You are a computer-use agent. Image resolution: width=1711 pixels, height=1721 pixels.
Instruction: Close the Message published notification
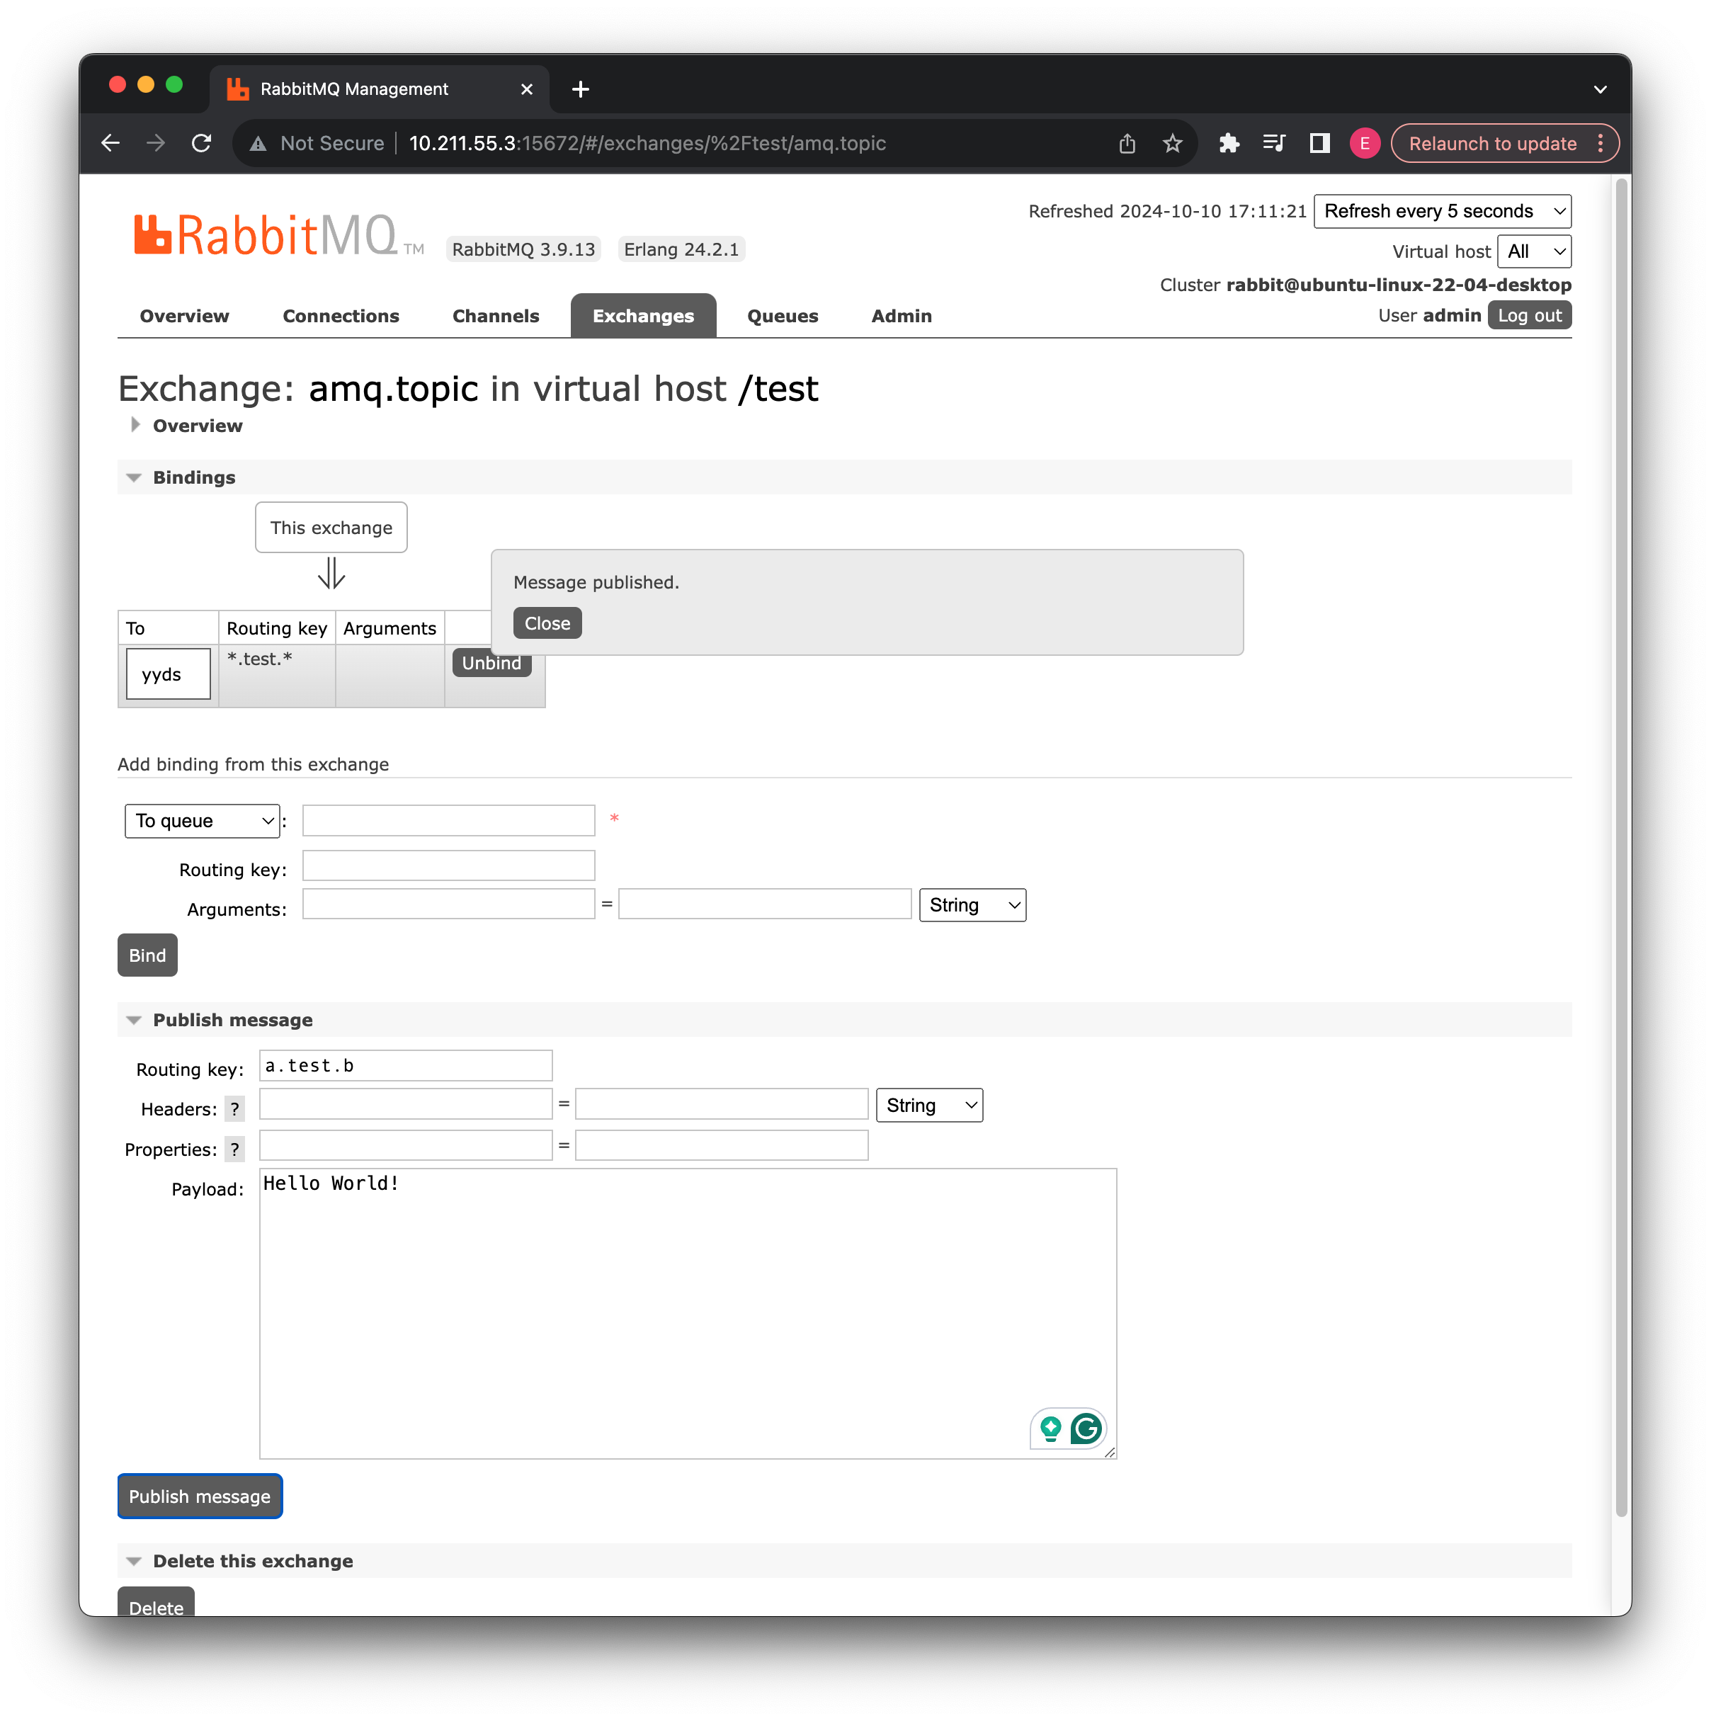pos(547,623)
